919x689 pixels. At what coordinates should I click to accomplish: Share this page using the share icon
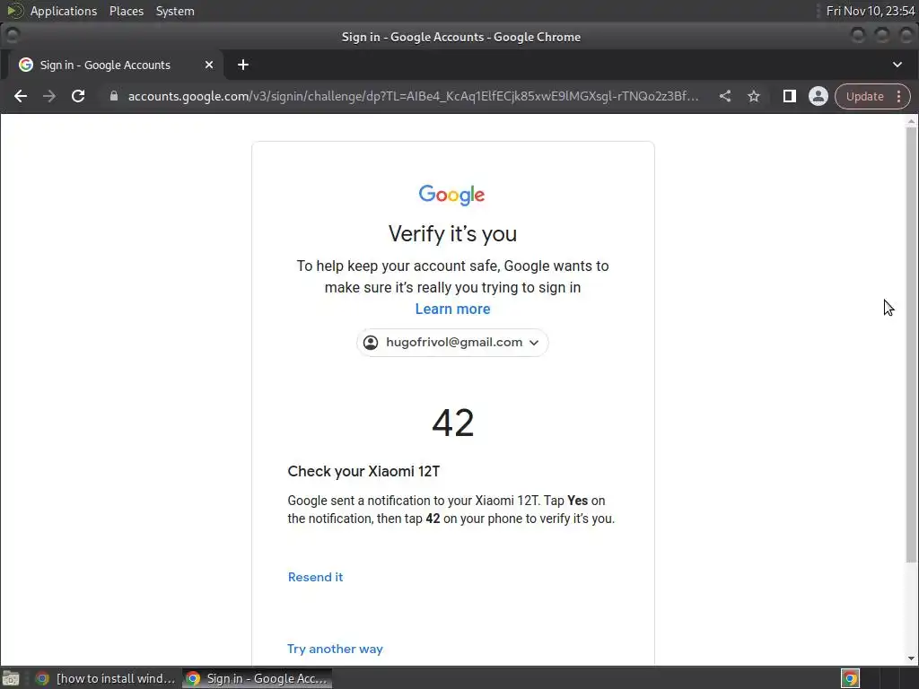[725, 96]
